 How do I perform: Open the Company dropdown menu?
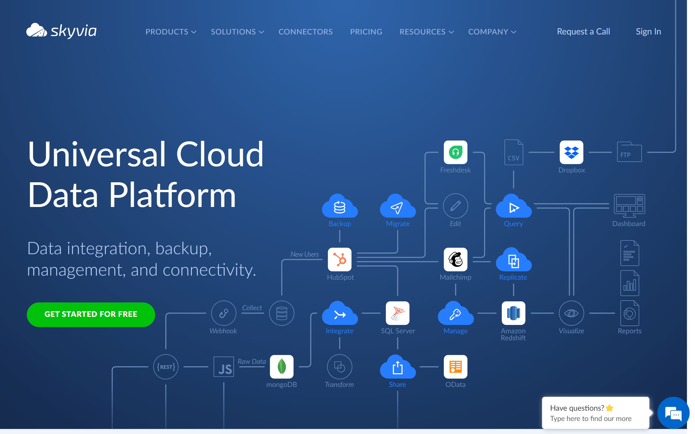pyautogui.click(x=492, y=31)
